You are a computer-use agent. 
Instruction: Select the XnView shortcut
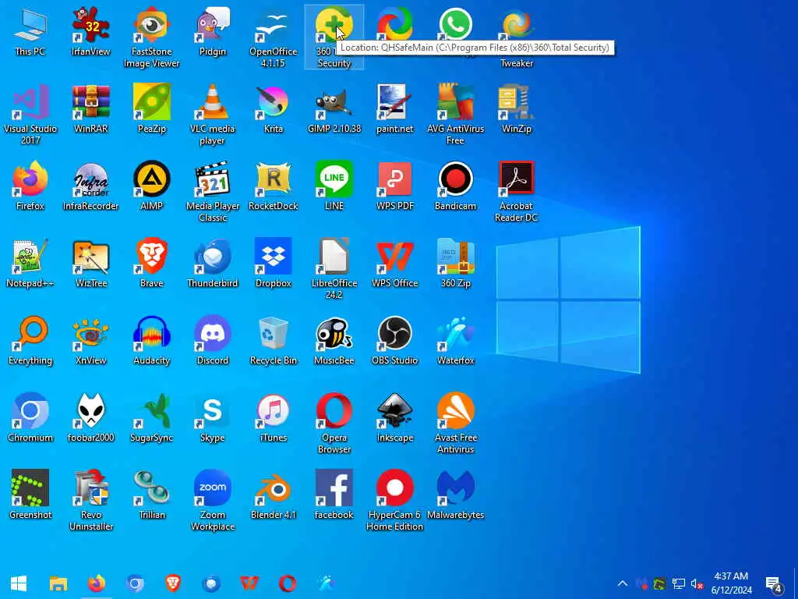90,341
